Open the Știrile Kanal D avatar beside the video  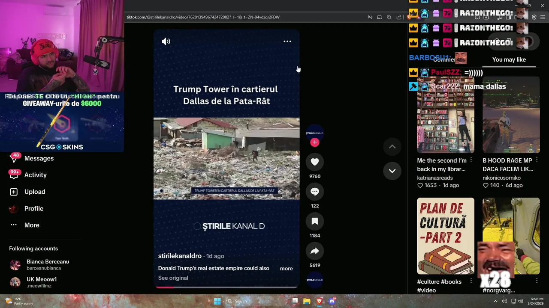coord(315,133)
